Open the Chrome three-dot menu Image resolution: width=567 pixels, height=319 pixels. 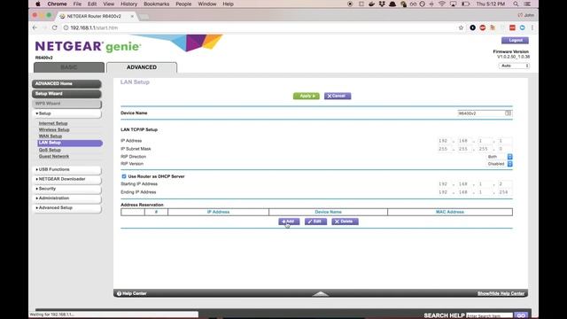[532, 27]
